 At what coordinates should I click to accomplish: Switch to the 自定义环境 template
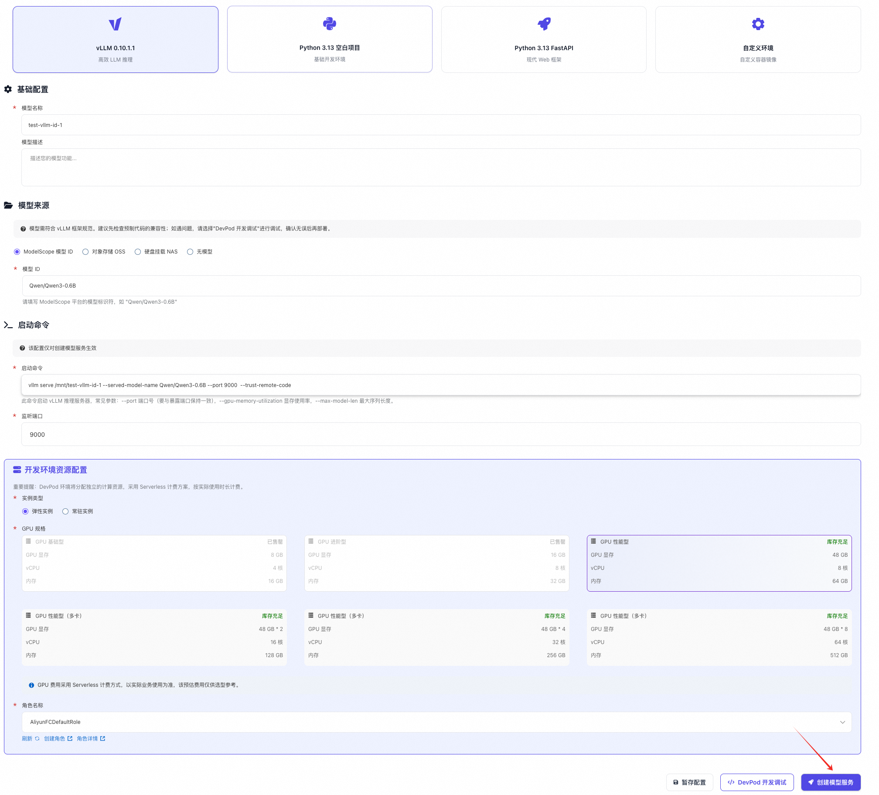click(x=758, y=39)
